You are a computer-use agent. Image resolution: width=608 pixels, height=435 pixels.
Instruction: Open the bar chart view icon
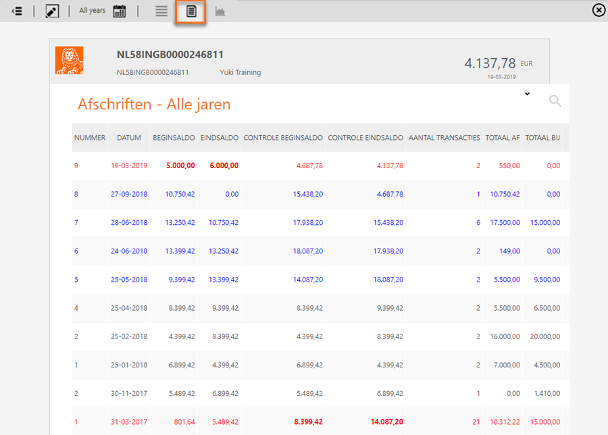pyautogui.click(x=220, y=11)
